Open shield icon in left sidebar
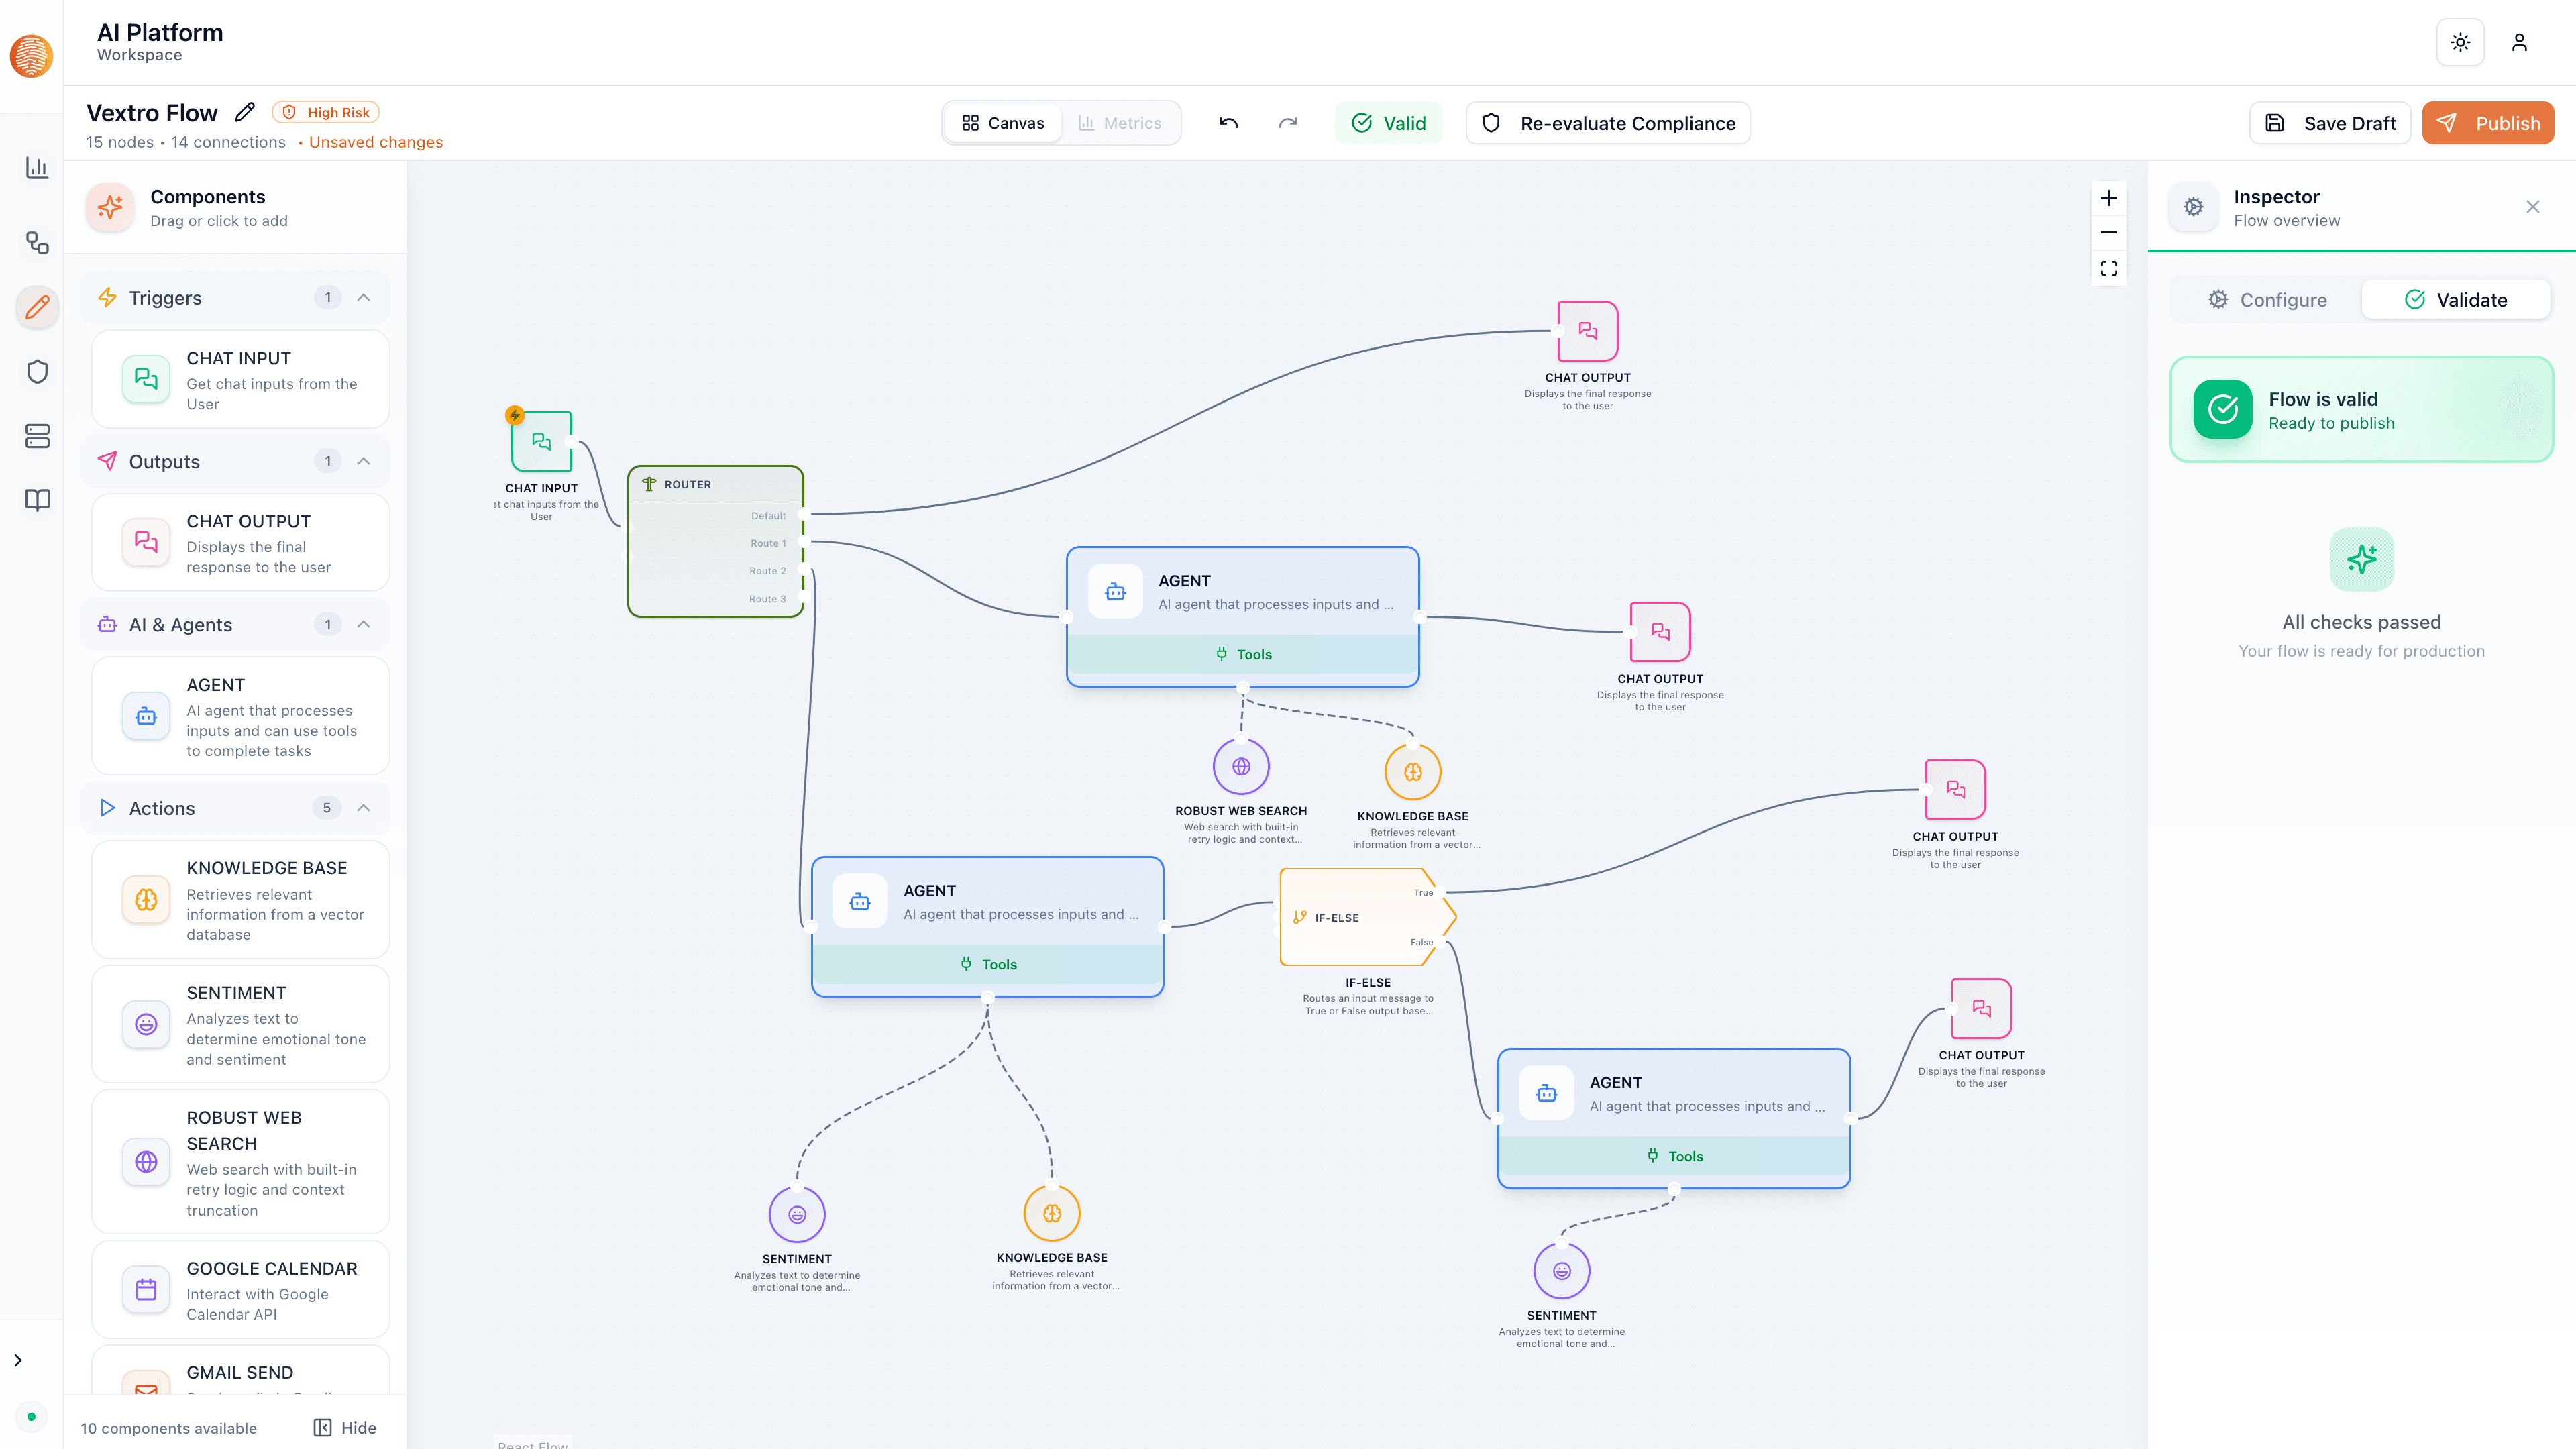This screenshot has height=1449, width=2576. [37, 372]
